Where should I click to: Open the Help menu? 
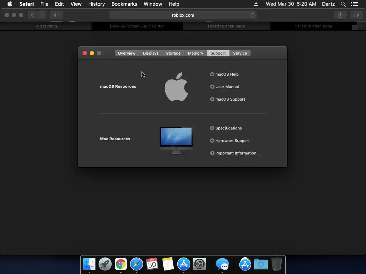174,4
